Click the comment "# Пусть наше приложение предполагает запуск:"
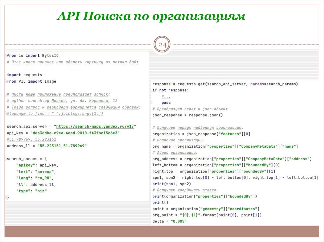This screenshot has height=242, width=324. coord(59,94)
